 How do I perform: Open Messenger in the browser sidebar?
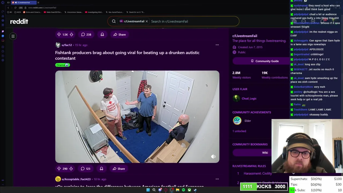(3, 36)
